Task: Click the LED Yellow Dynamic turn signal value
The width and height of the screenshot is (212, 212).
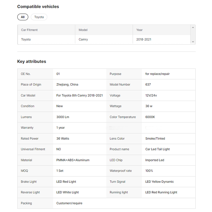Action: click(x=160, y=182)
